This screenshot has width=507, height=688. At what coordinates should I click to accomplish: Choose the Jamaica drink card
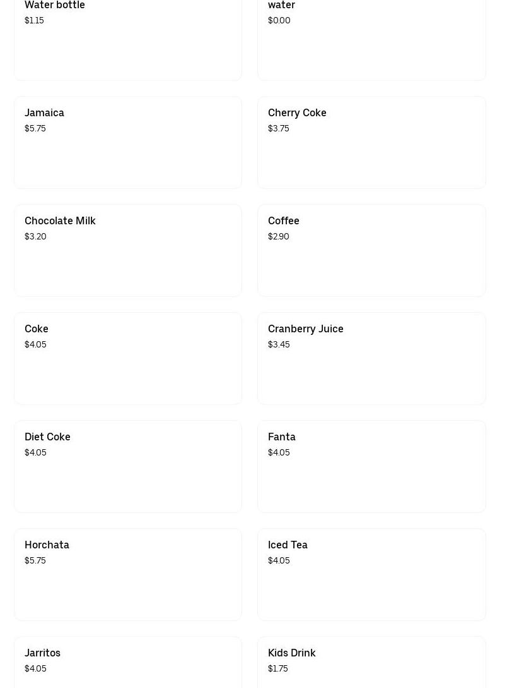coord(128,143)
